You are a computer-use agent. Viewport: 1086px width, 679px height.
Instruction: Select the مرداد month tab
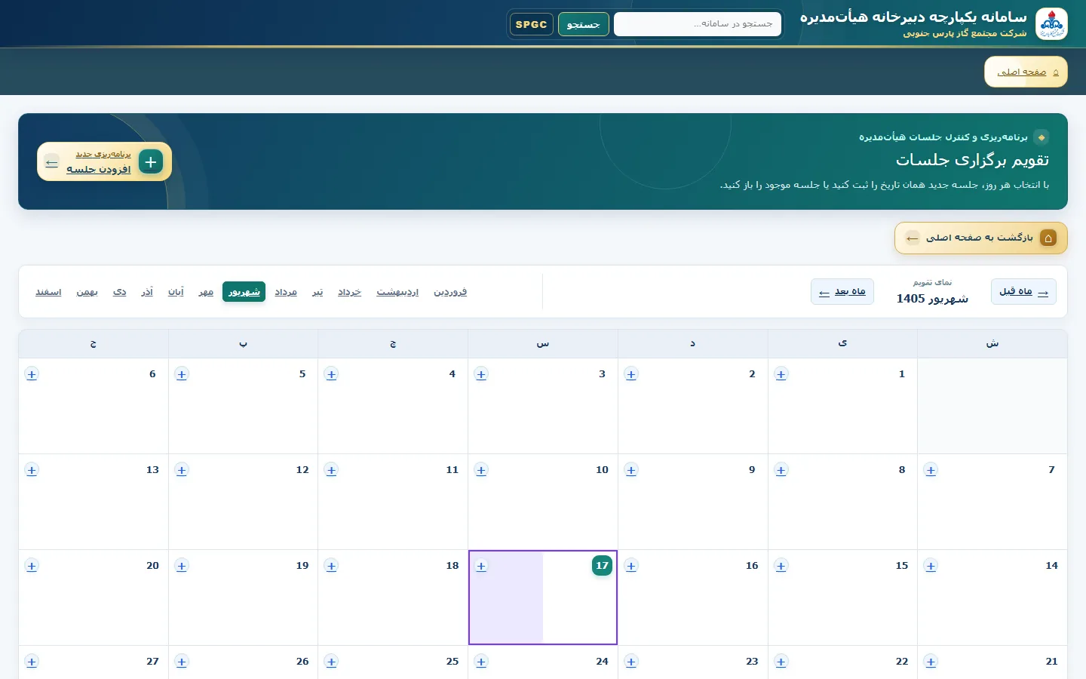tap(286, 292)
